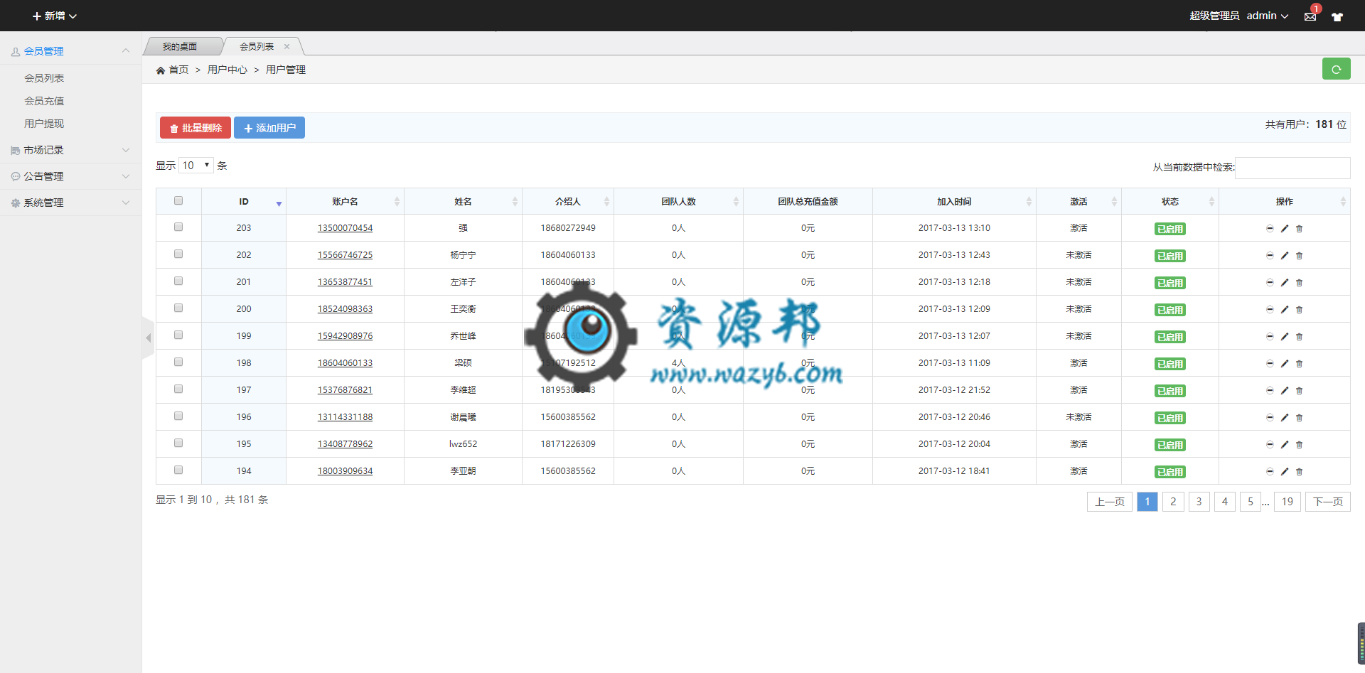
Task: Collapse the 会员管理 sidebar section
Action: click(71, 51)
